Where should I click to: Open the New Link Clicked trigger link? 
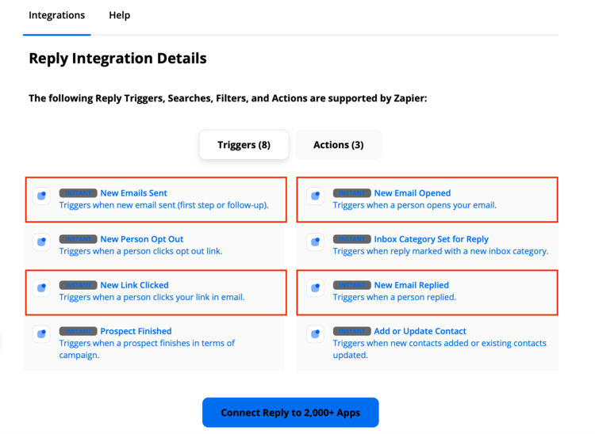tap(134, 285)
